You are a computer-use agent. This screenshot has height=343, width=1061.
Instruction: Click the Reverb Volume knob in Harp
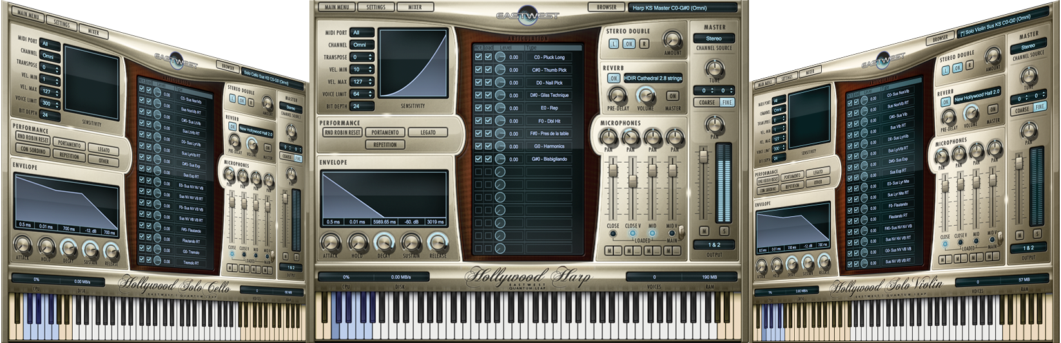645,95
